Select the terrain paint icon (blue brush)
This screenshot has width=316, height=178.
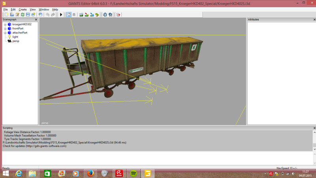(92, 15)
